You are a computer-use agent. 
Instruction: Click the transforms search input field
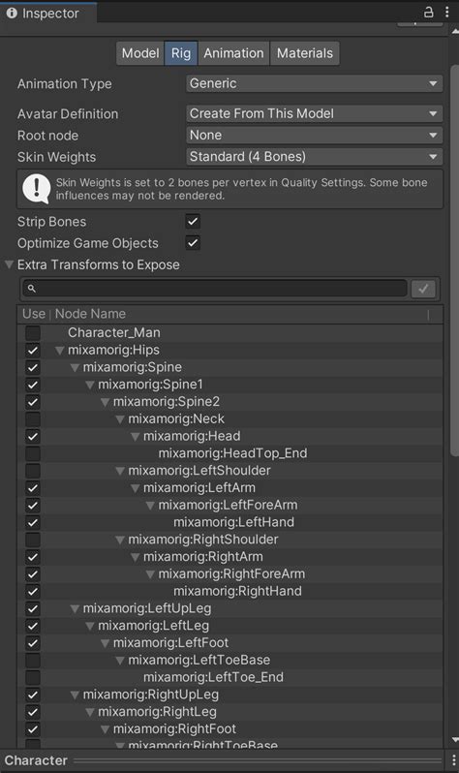(x=214, y=289)
